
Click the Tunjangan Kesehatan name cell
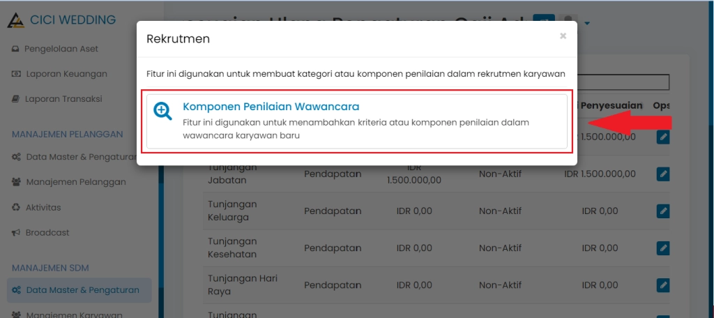pyautogui.click(x=233, y=248)
